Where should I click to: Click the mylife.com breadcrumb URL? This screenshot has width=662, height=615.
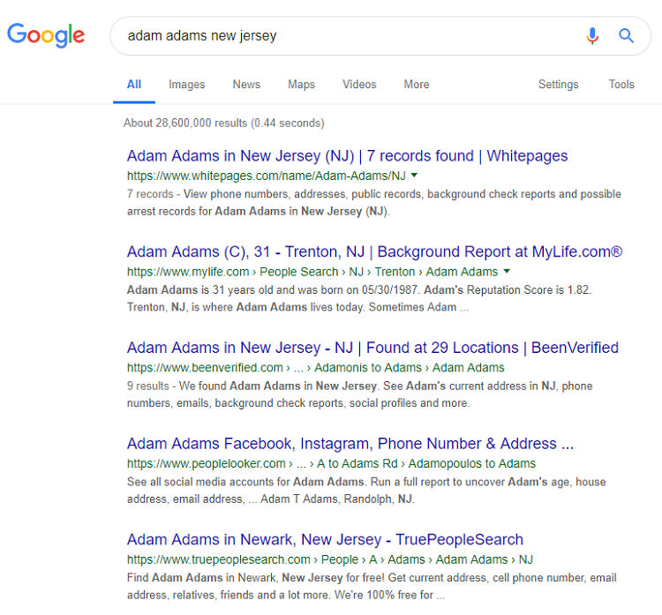312,272
